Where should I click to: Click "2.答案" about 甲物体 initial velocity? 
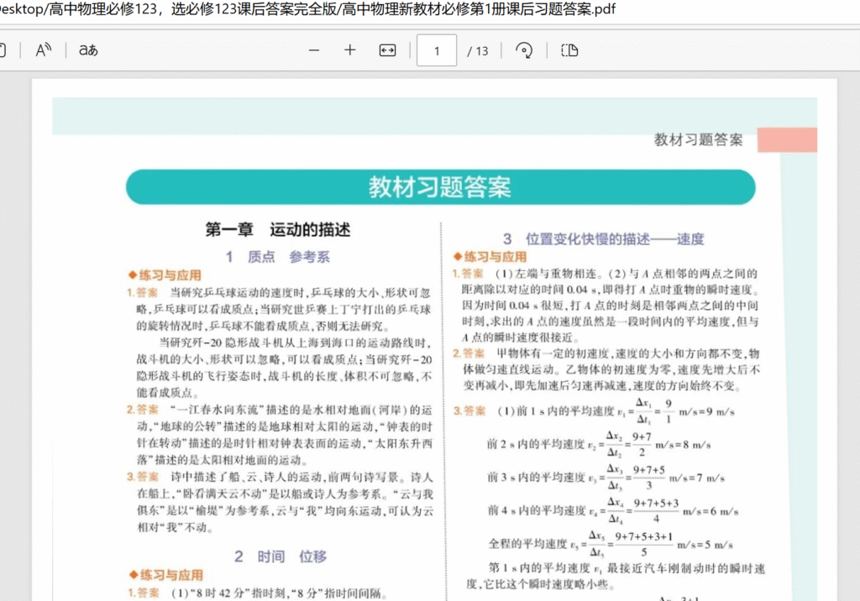[469, 353]
